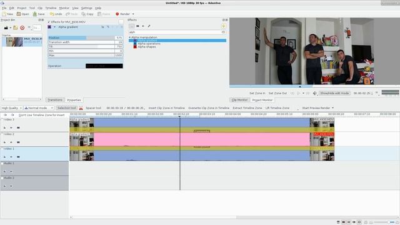Click the red delete clip icon in Project Bin

(22, 27)
